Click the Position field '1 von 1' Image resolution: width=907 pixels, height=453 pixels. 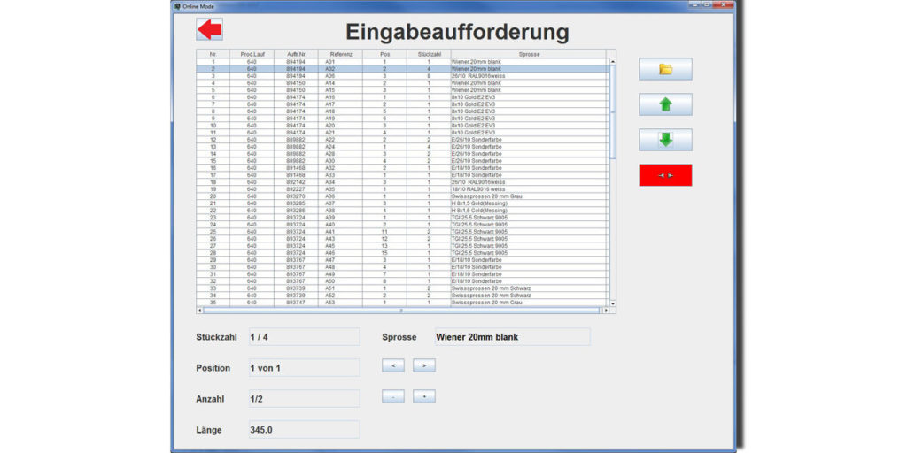pos(305,367)
